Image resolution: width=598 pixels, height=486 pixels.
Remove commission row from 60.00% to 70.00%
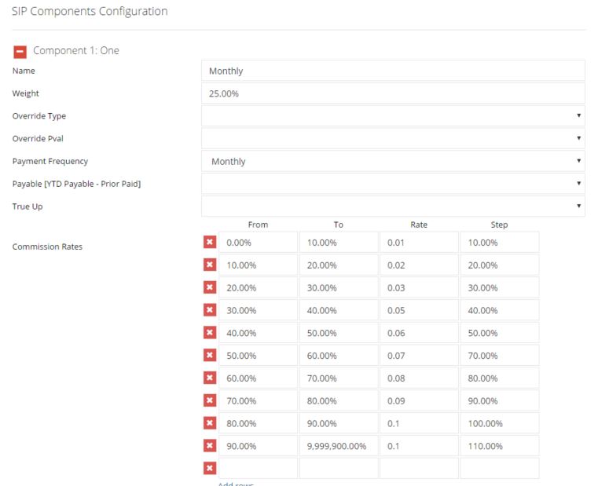[x=210, y=378]
